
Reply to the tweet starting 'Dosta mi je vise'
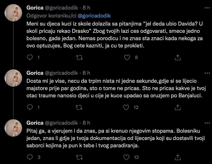(31, 107)
